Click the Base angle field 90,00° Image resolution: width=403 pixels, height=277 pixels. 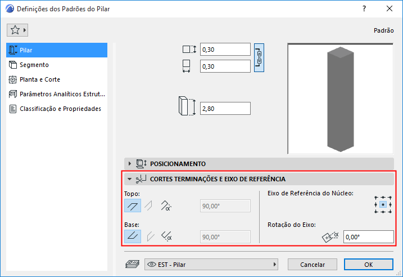225,237
